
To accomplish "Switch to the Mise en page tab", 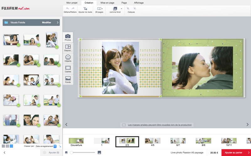I will click(x=107, y=2).
